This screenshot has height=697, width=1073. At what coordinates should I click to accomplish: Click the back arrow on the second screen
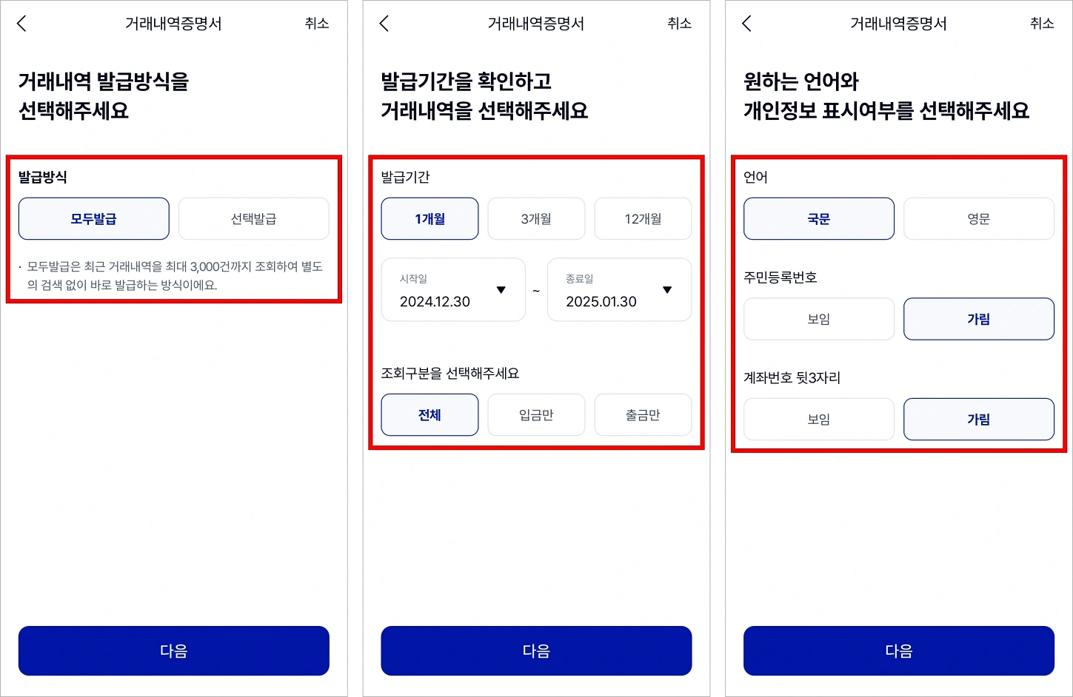coord(384,23)
